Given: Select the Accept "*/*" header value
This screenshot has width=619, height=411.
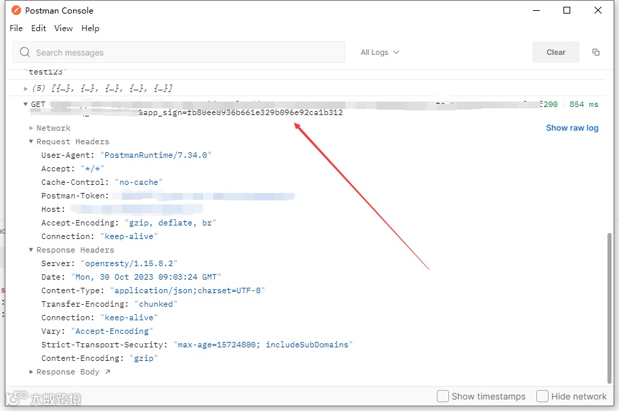Looking at the screenshot, I should (x=92, y=169).
